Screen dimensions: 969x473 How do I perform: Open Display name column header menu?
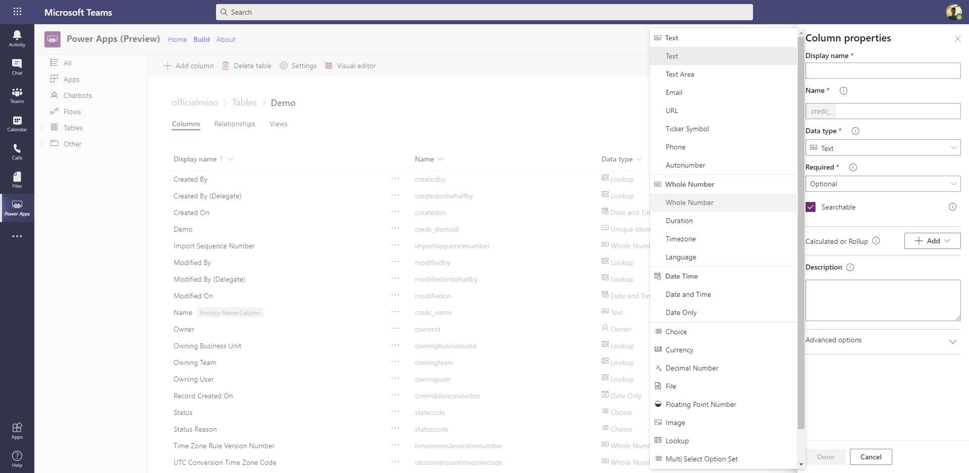[231, 160]
